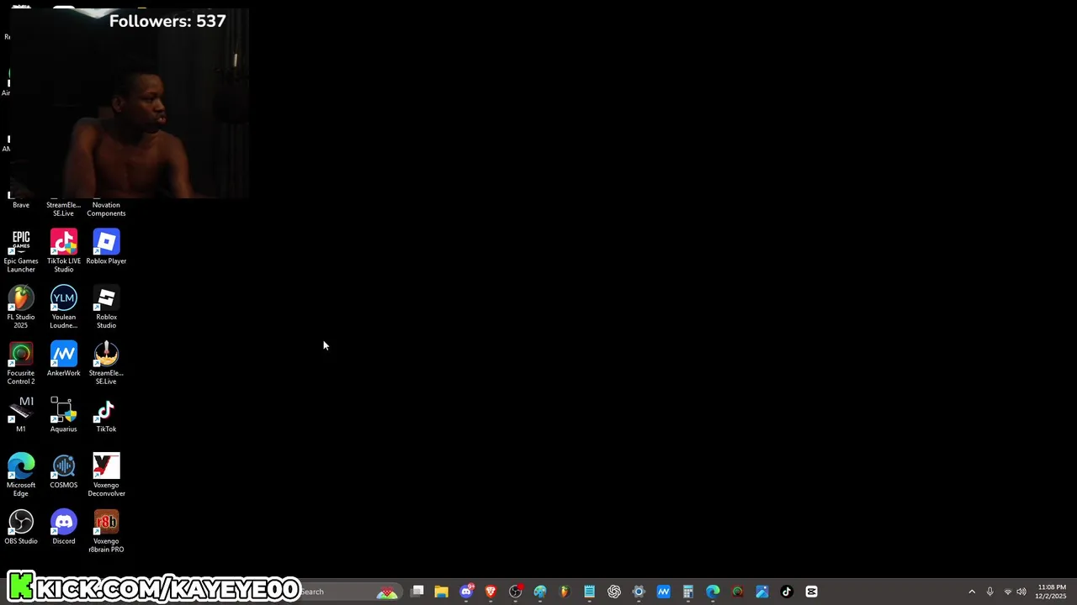Open the Epic Games Launcher desktop shortcut

pos(21,251)
